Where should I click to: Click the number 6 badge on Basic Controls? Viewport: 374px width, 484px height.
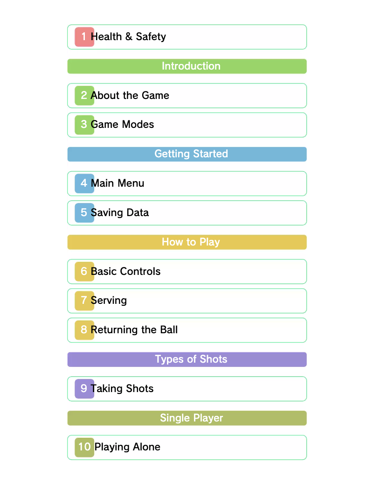83,271
